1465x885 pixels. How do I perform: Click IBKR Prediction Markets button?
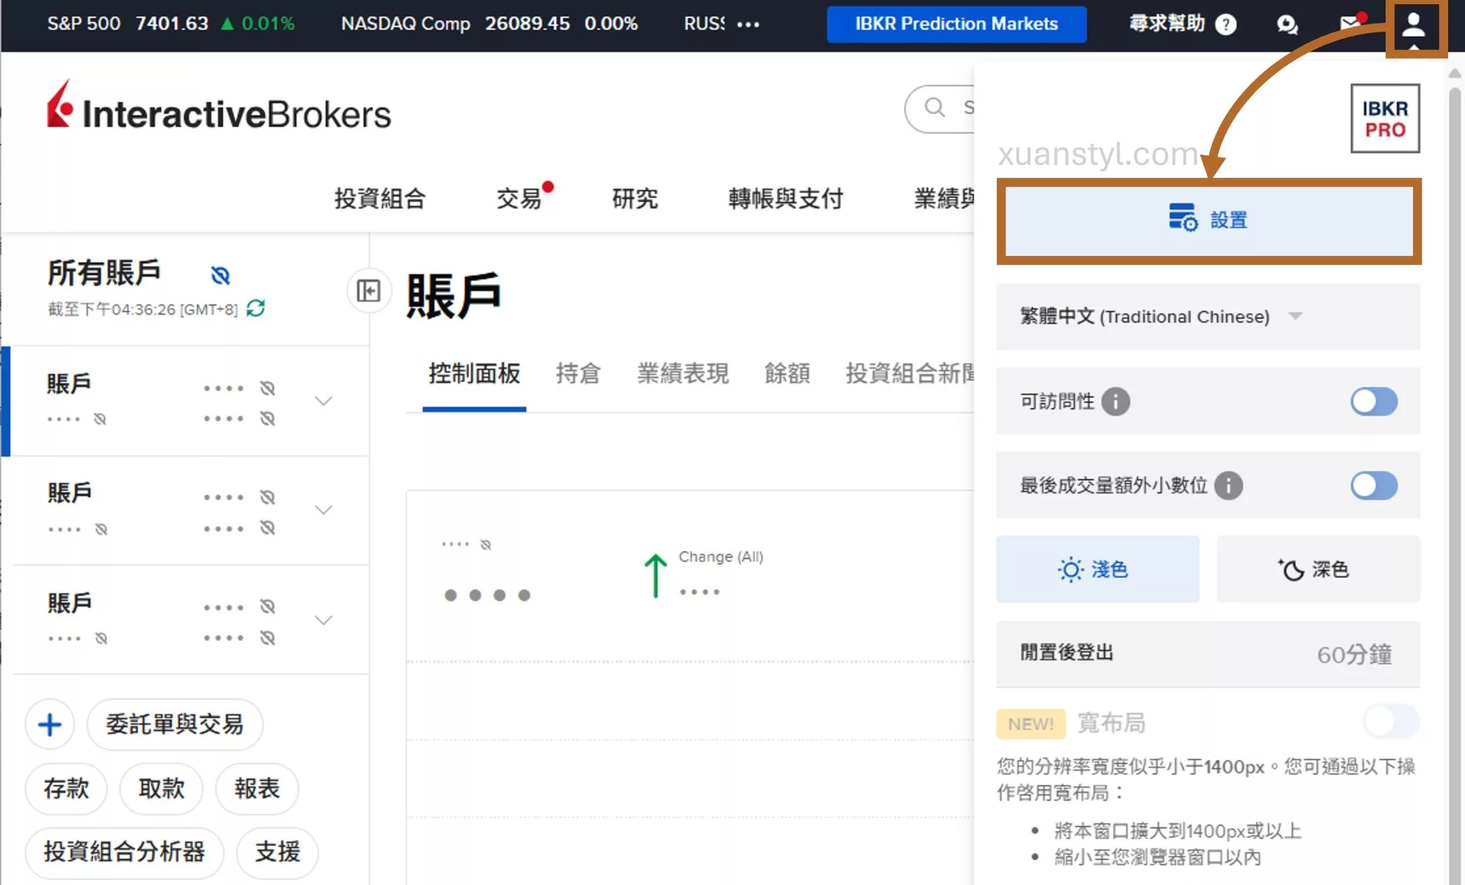tap(956, 24)
